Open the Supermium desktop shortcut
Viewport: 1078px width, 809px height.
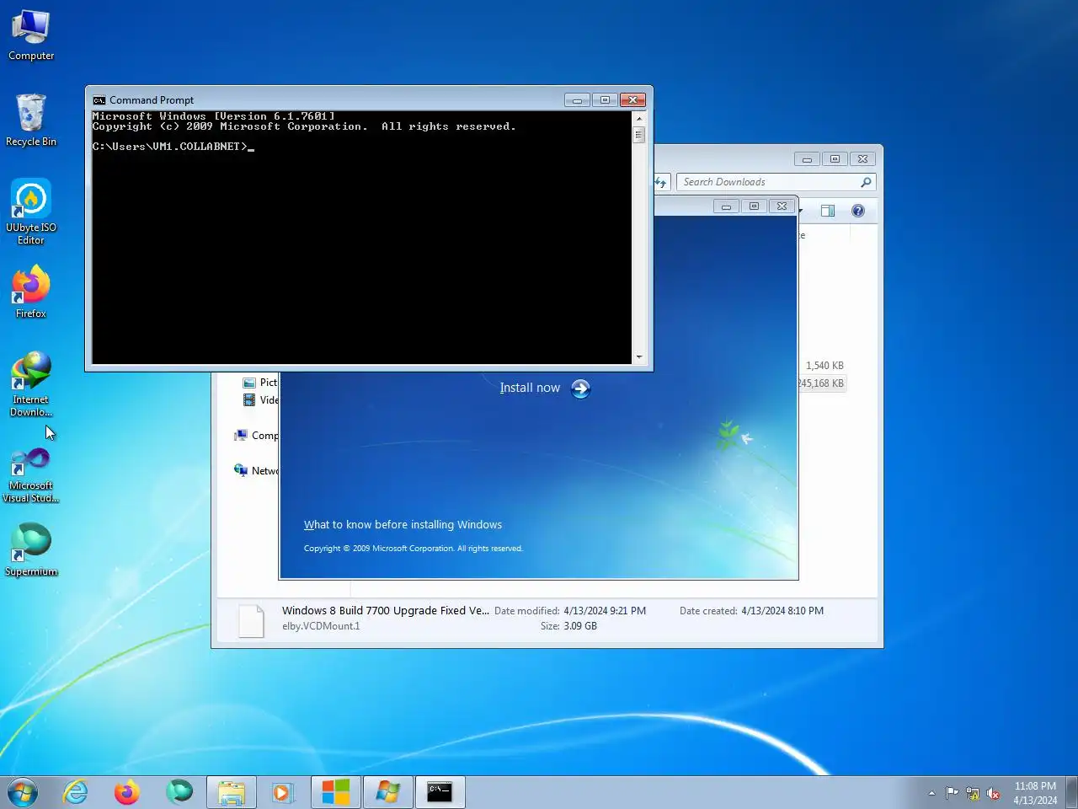pyautogui.click(x=31, y=549)
